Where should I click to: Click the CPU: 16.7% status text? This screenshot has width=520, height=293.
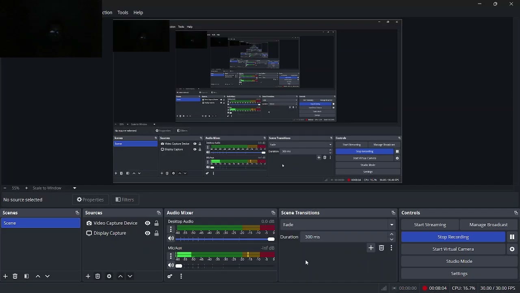[464, 288]
